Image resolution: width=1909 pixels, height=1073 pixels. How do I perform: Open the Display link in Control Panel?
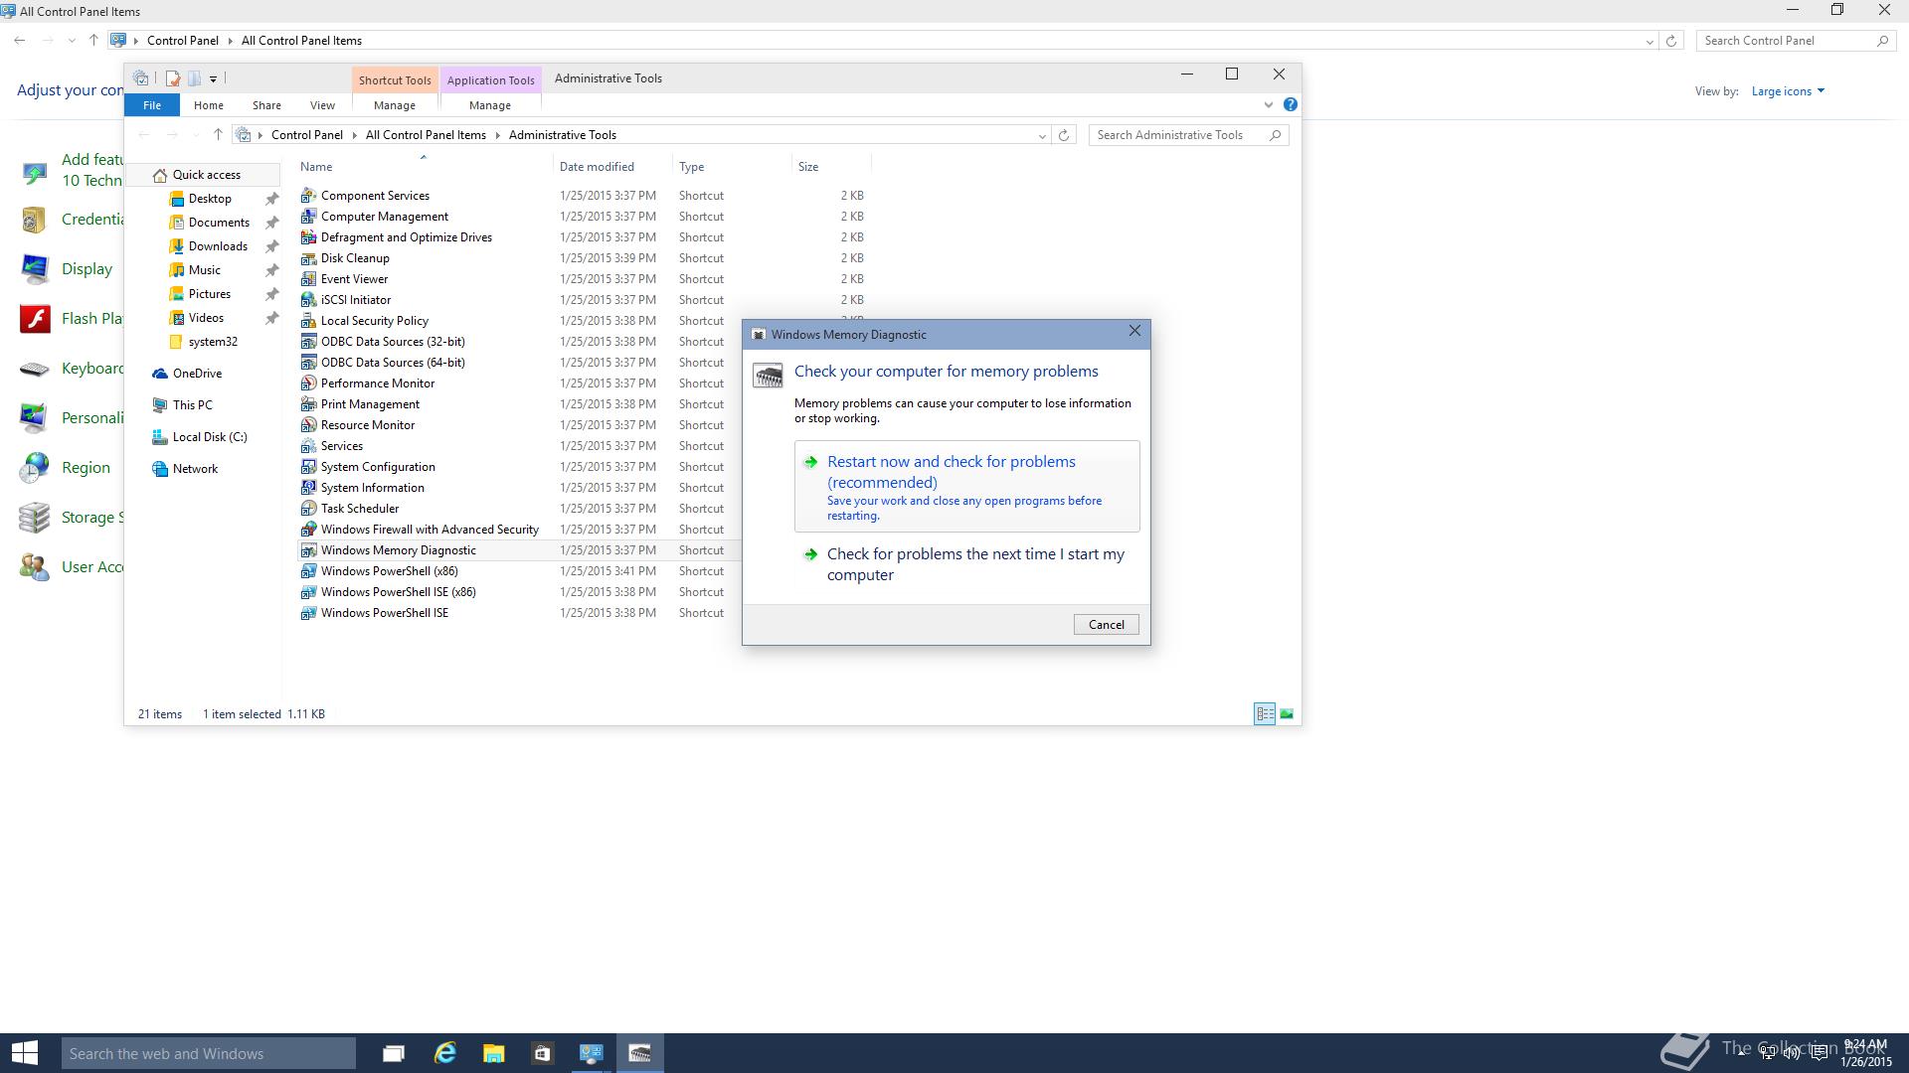[x=87, y=269]
